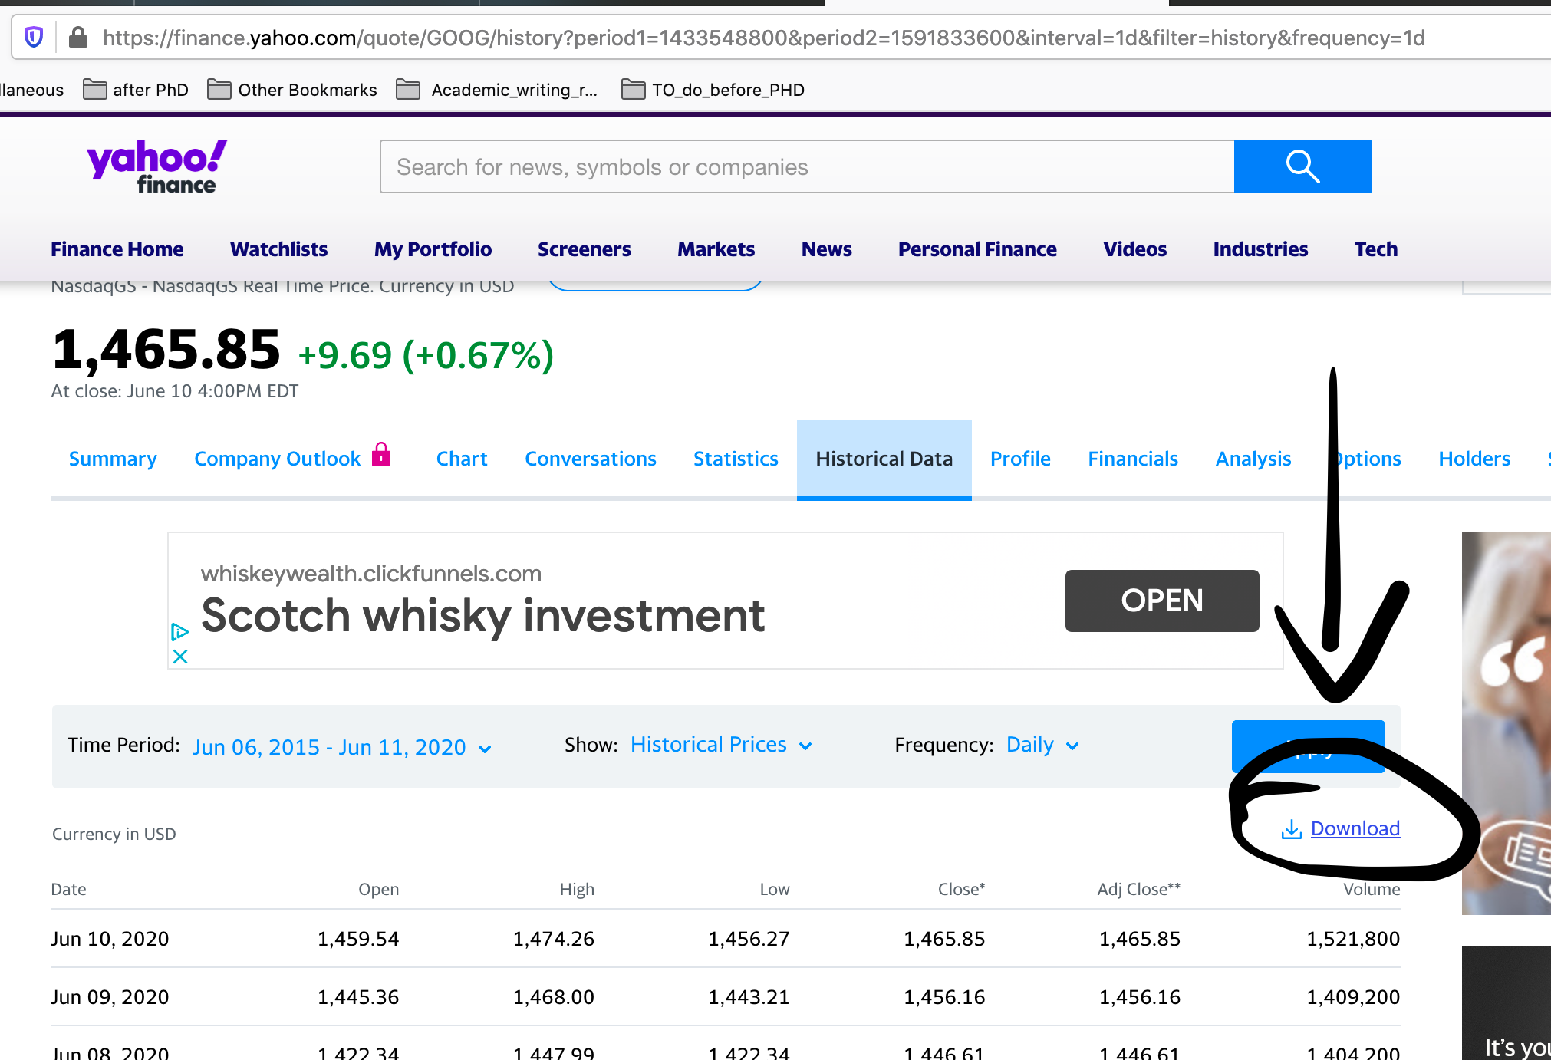Click the blue Apply button
The image size is (1551, 1060).
tap(1309, 746)
